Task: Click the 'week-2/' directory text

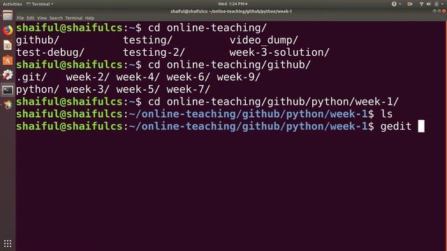Action: [88, 77]
